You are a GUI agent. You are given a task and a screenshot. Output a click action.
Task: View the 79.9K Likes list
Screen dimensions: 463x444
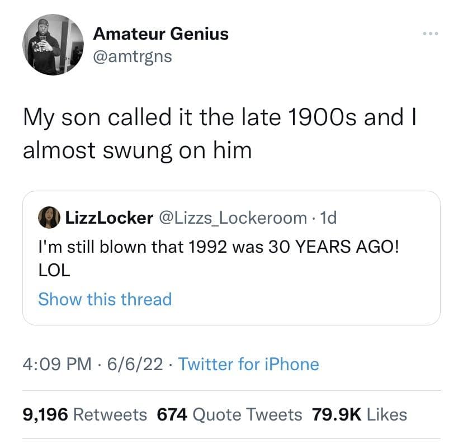[360, 414]
